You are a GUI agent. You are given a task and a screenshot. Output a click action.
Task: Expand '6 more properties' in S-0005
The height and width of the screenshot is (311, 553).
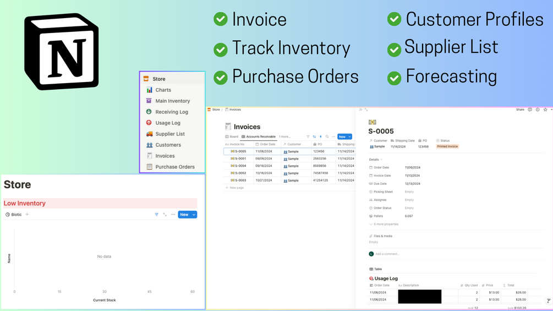pyautogui.click(x=384, y=224)
